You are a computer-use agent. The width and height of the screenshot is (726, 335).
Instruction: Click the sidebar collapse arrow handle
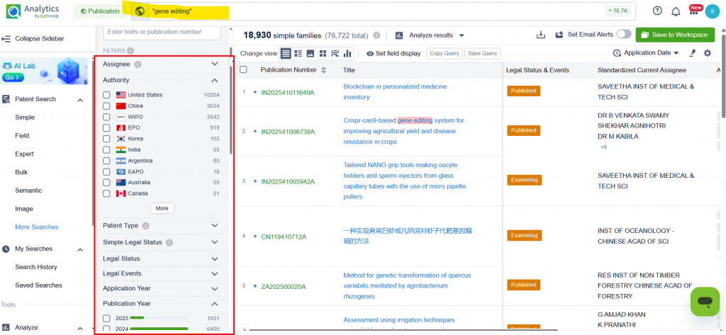[233, 62]
